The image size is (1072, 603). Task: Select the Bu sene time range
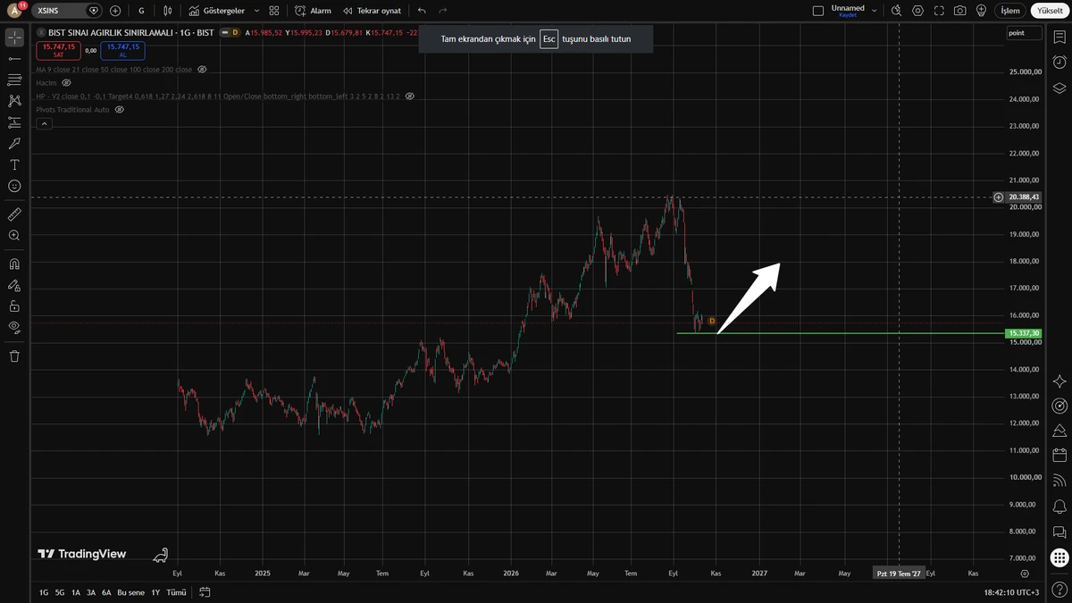coord(130,592)
